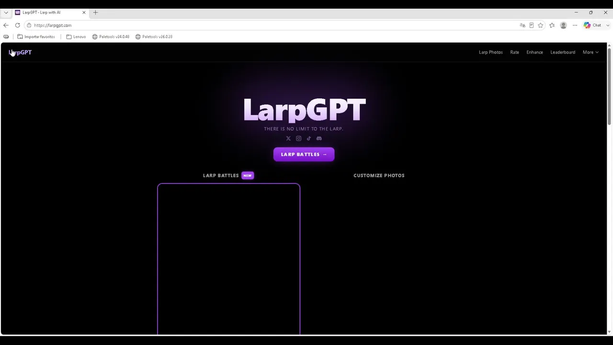Click the scrollbar up arrow
This screenshot has width=613, height=345.
coord(609,46)
